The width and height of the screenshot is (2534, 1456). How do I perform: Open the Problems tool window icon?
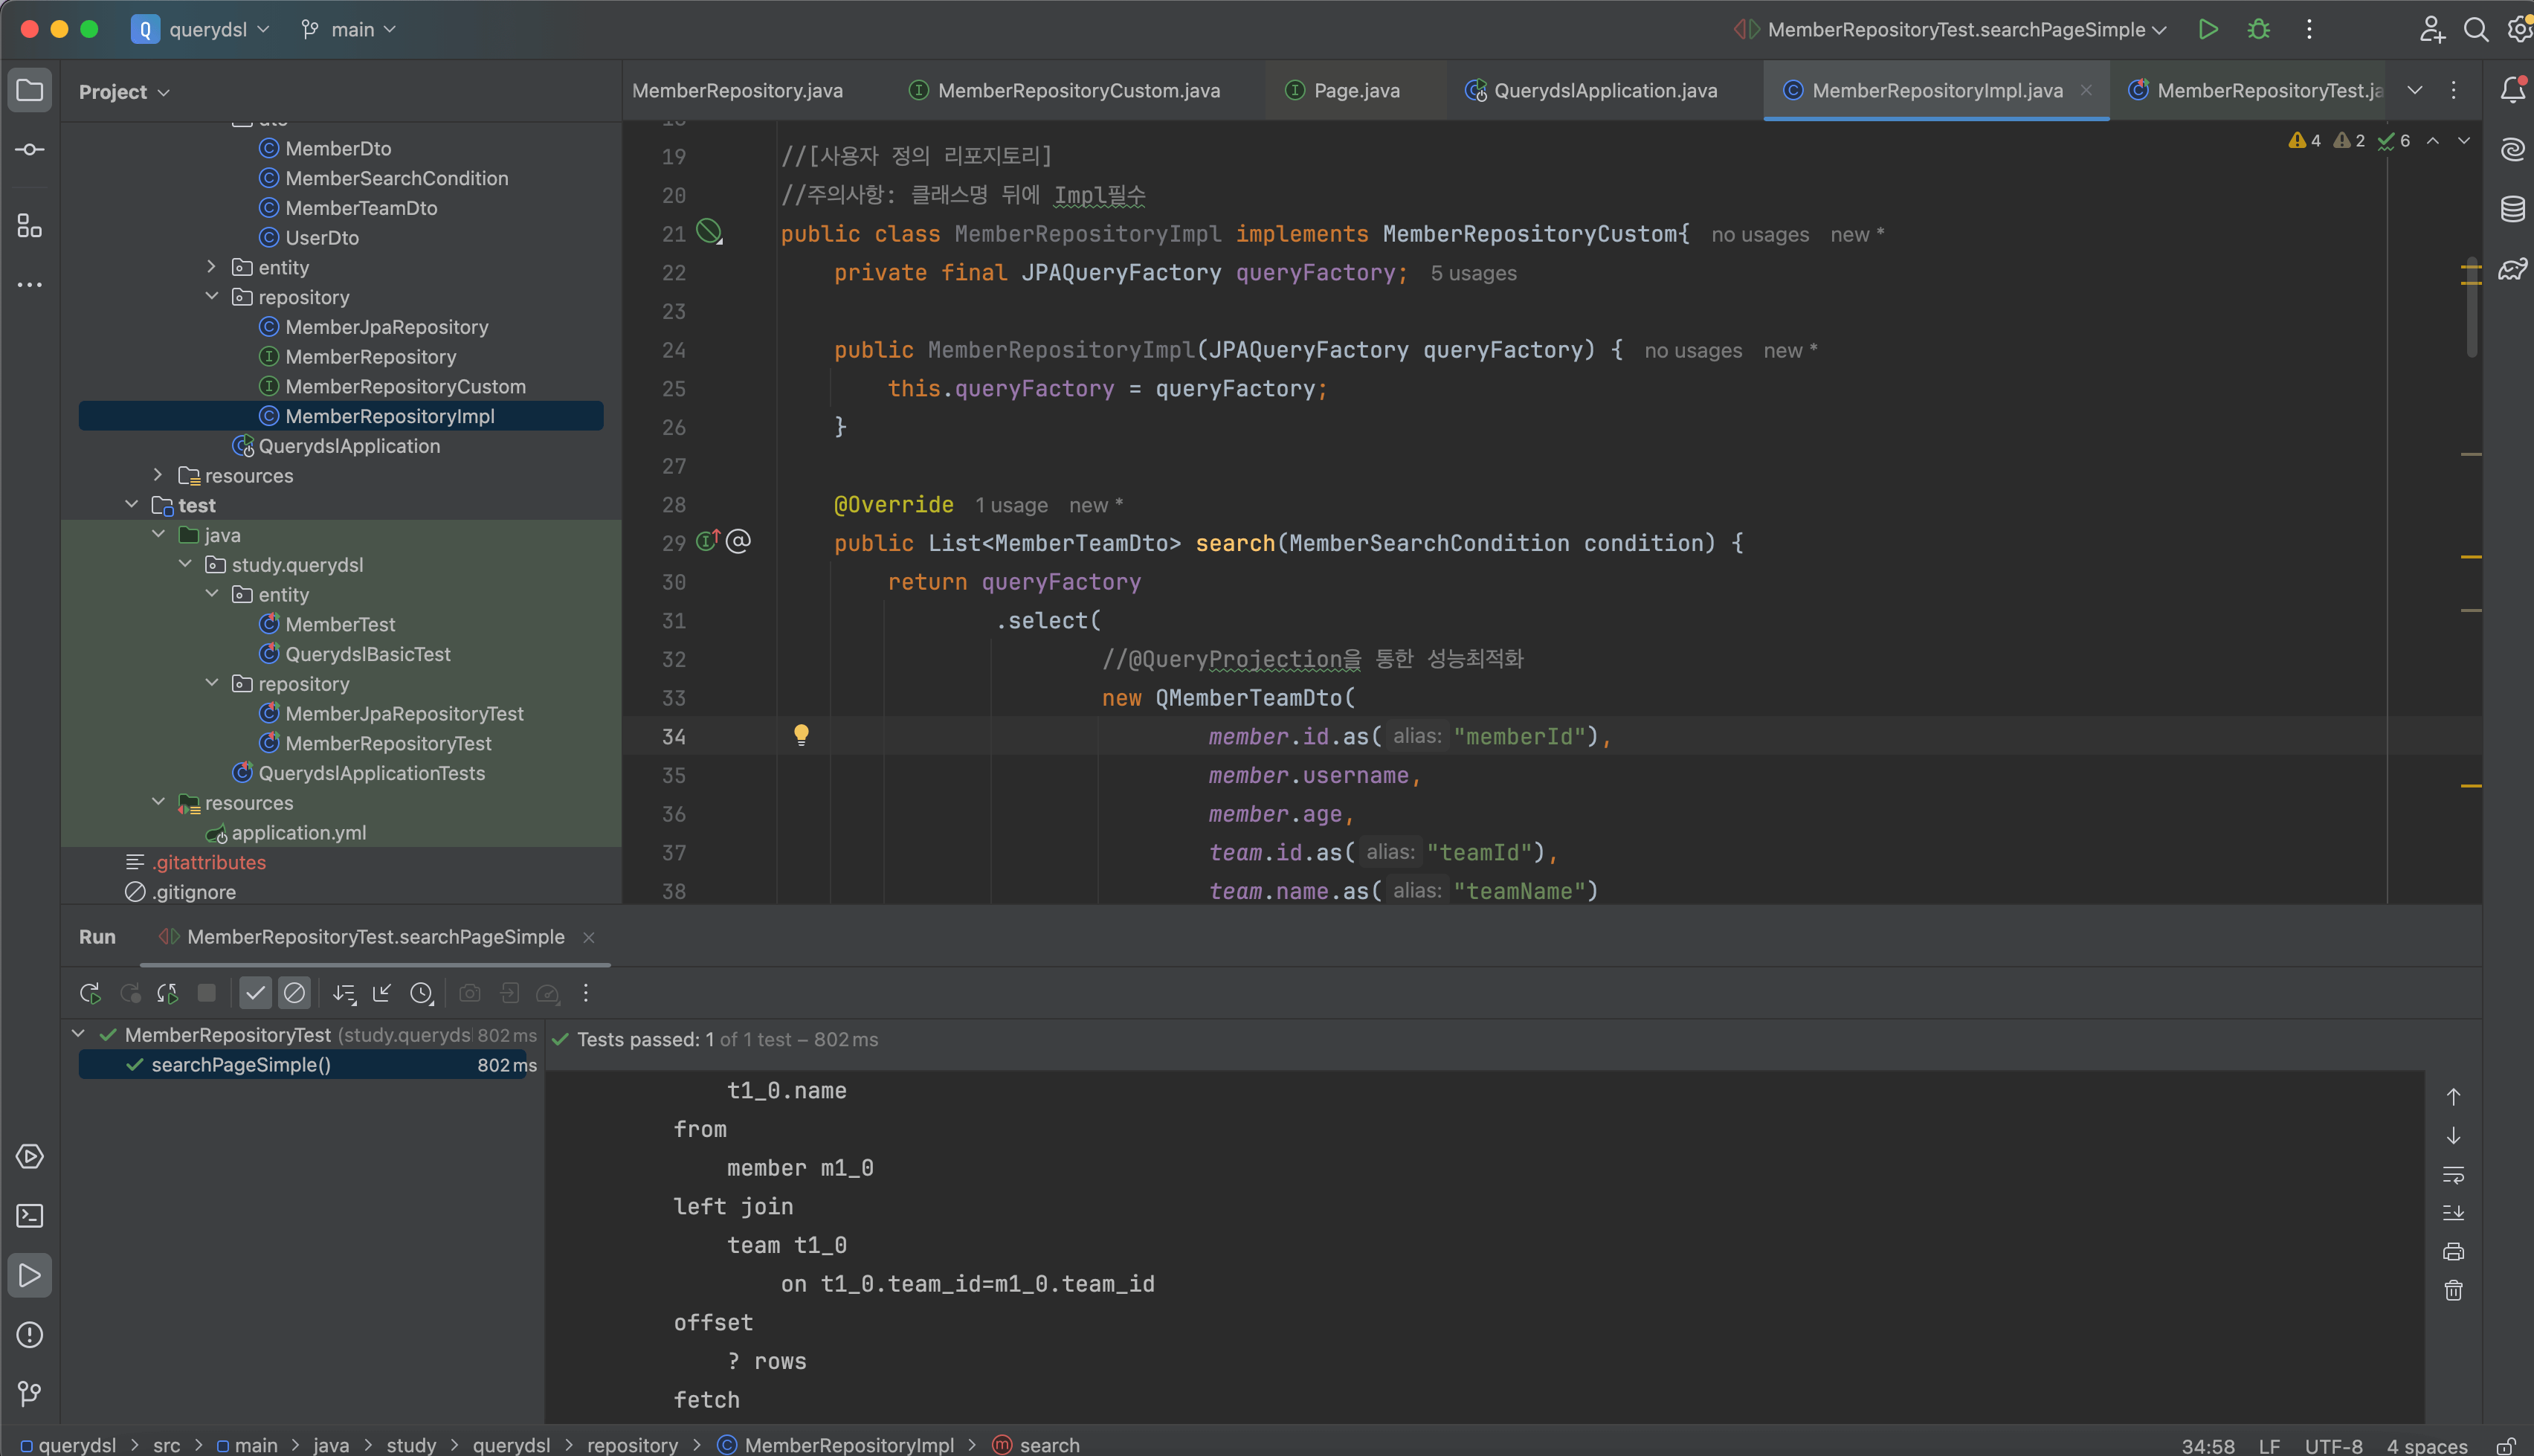pyautogui.click(x=30, y=1335)
